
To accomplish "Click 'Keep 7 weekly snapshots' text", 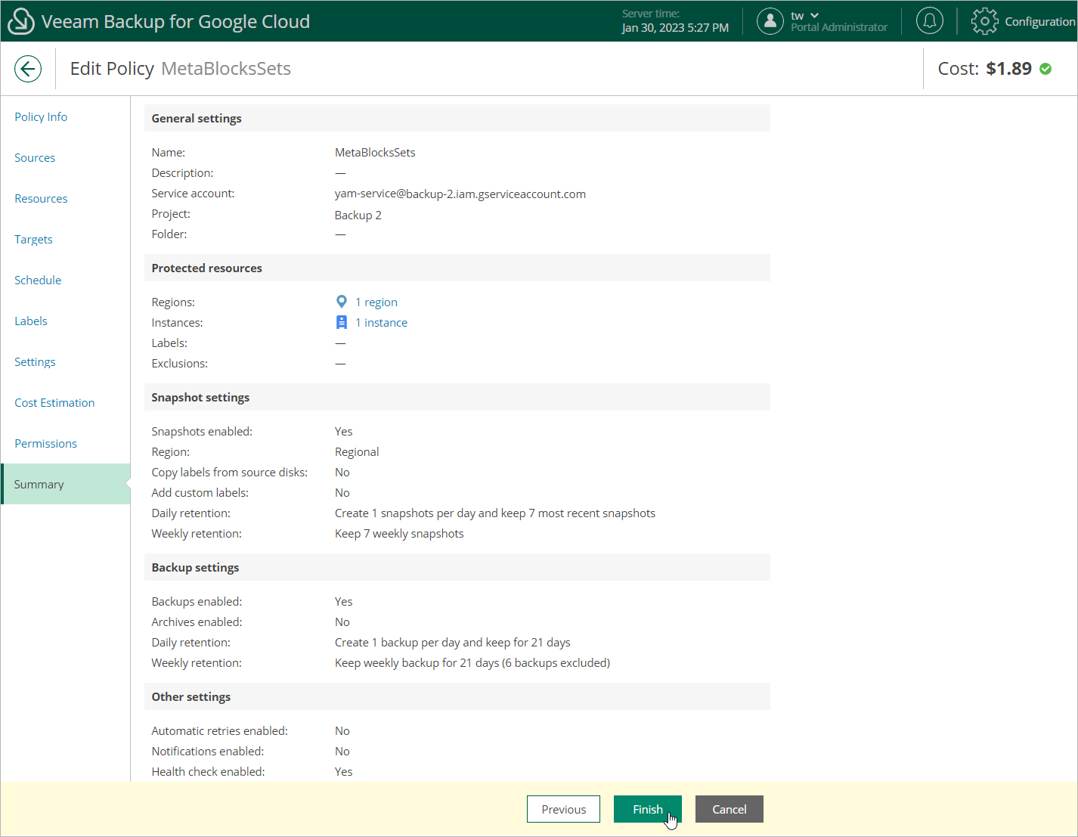I will (x=399, y=533).
